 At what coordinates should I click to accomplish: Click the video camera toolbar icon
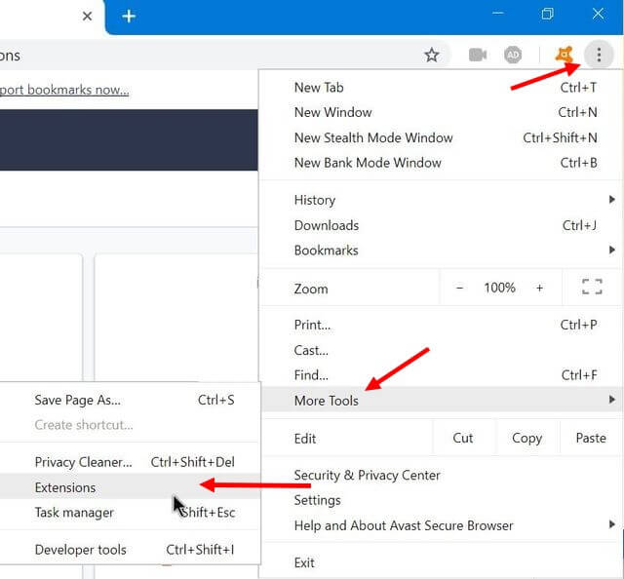(x=478, y=55)
